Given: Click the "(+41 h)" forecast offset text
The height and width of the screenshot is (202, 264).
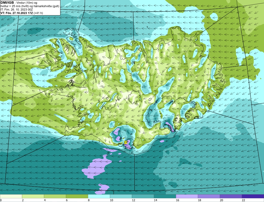Looking at the screenshot, I should (38, 13).
